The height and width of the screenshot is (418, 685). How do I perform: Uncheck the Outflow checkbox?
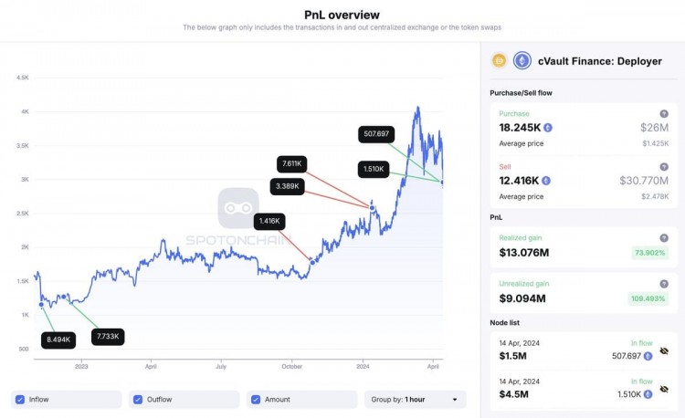pyautogui.click(x=138, y=399)
